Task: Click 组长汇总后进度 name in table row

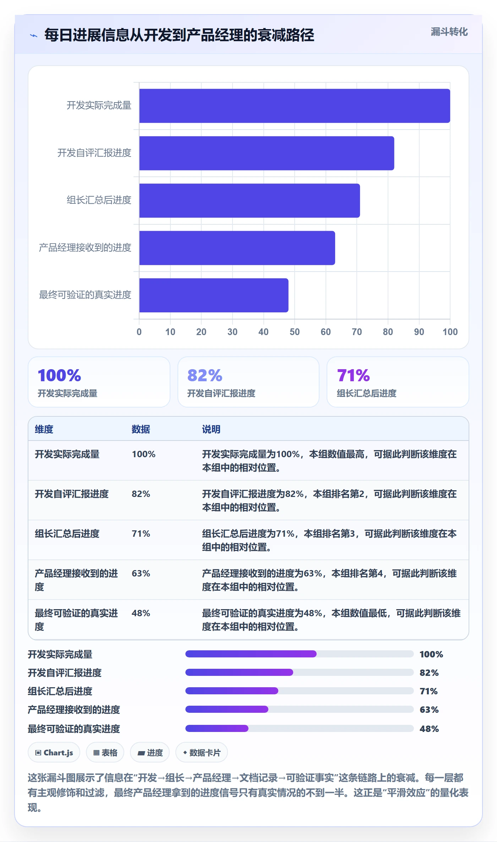Action: point(67,534)
